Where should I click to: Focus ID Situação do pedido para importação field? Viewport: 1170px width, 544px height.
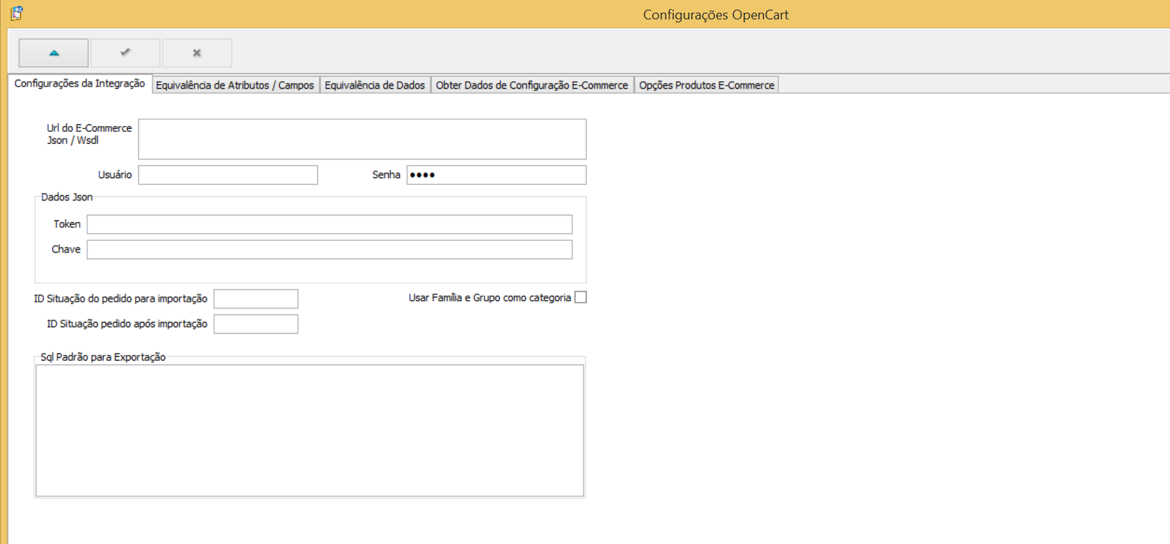[x=256, y=299]
